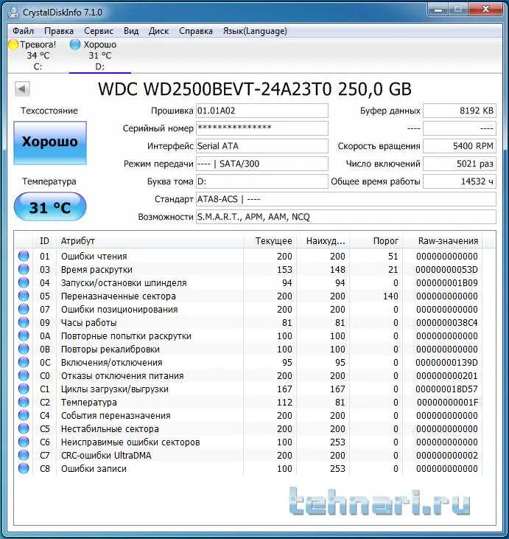Click the 31 °C temperature button

[50, 206]
